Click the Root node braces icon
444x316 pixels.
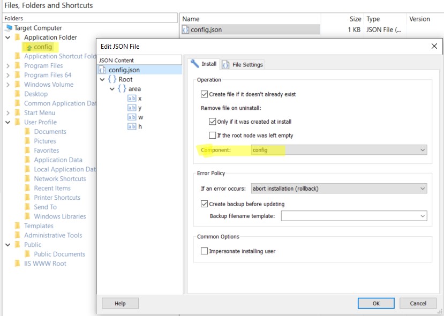pos(112,79)
